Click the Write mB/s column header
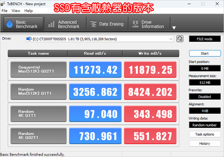The image size is (224, 157). pyautogui.click(x=151, y=53)
